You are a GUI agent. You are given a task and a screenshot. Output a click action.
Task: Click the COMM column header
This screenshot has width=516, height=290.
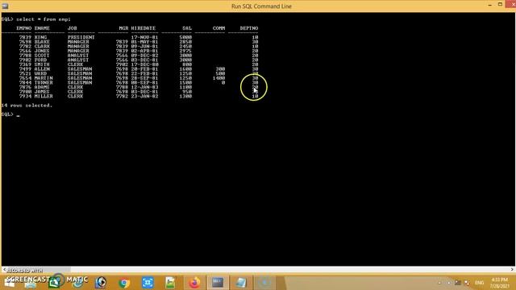218,28
